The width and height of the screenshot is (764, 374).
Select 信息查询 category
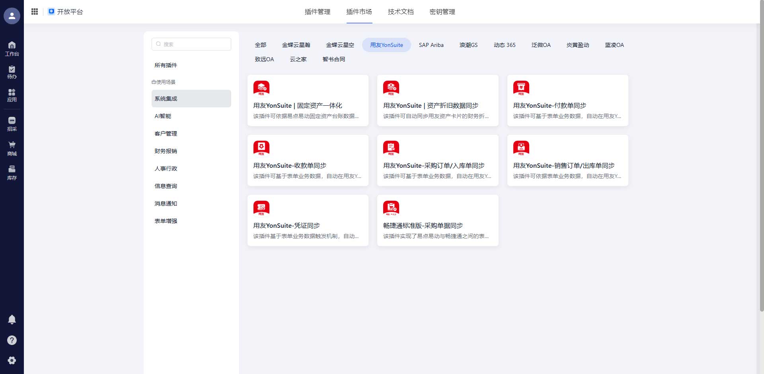click(x=191, y=186)
